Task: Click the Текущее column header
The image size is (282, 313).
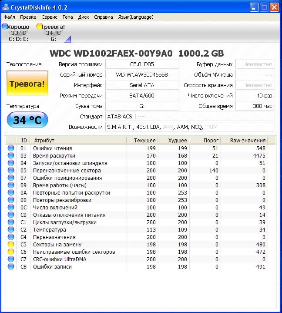Action: tap(142, 140)
